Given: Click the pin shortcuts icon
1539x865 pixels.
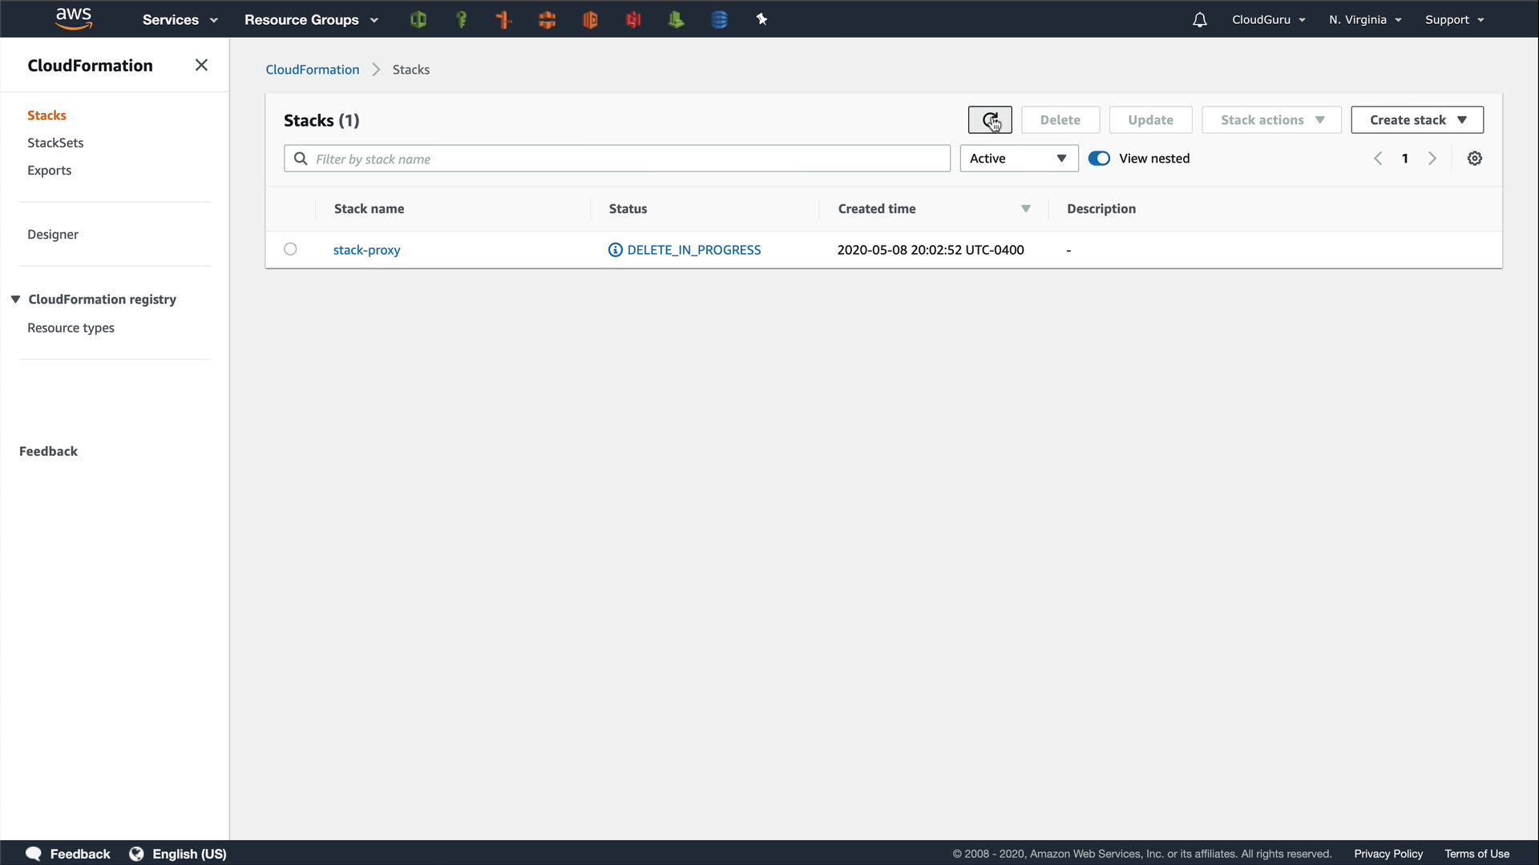Looking at the screenshot, I should coord(761,20).
